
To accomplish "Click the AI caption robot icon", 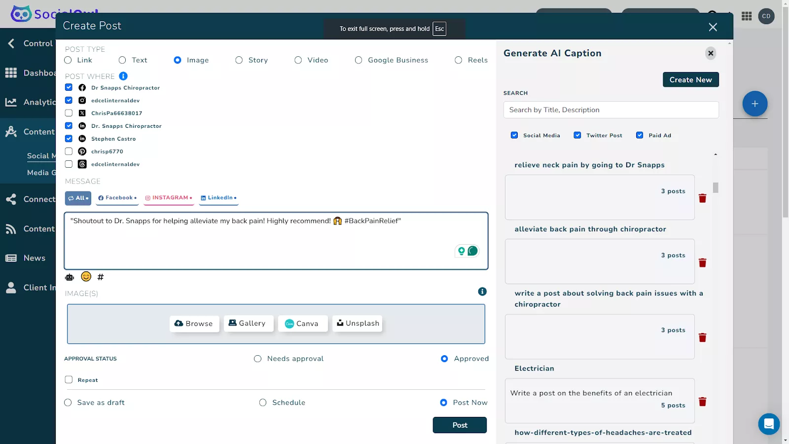I will [x=70, y=277].
